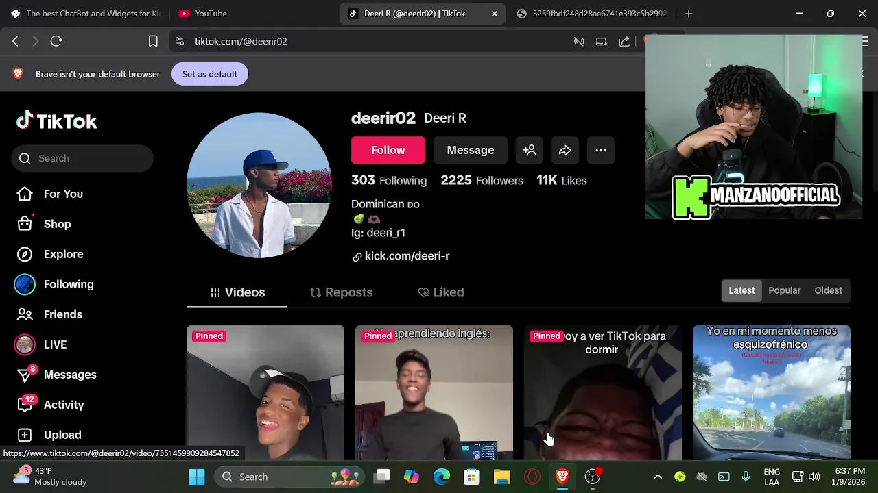878x493 pixels.
Task: Open the 'TikTok para dormir' pinned video
Action: coord(603,392)
